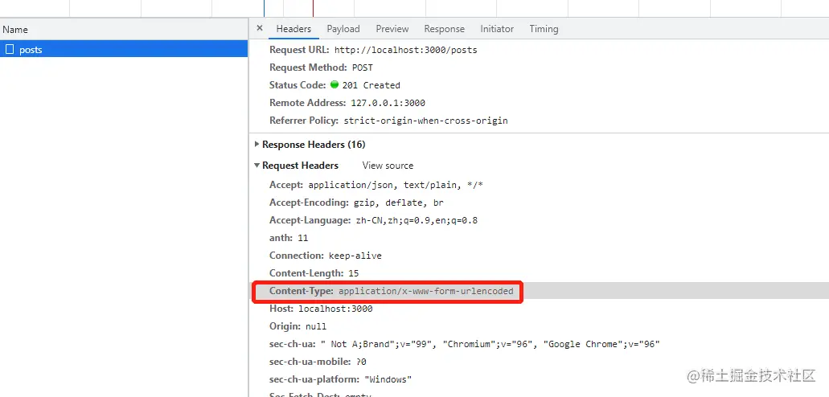
Task: Open the Initiator tab
Action: point(497,29)
